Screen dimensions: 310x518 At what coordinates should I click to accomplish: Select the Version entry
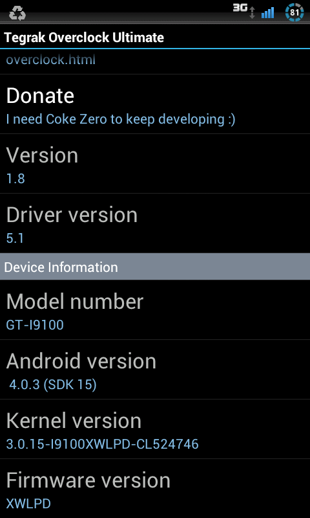tap(155, 164)
